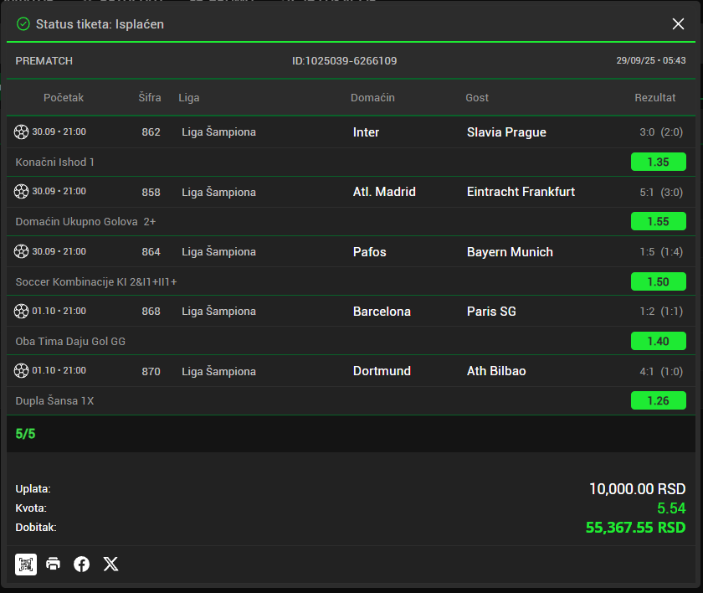This screenshot has width=703, height=593.
Task: Select the 1.55 odds badge
Action: [x=658, y=222]
